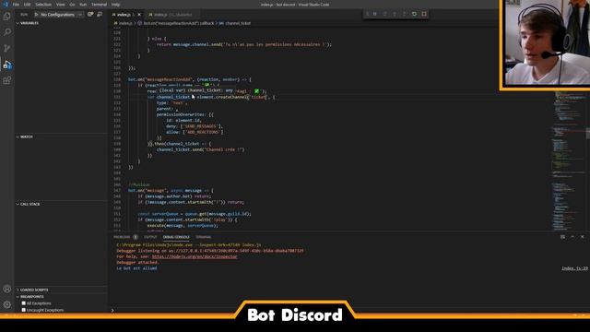Grab the debug toolbar drag handle

[367, 14]
